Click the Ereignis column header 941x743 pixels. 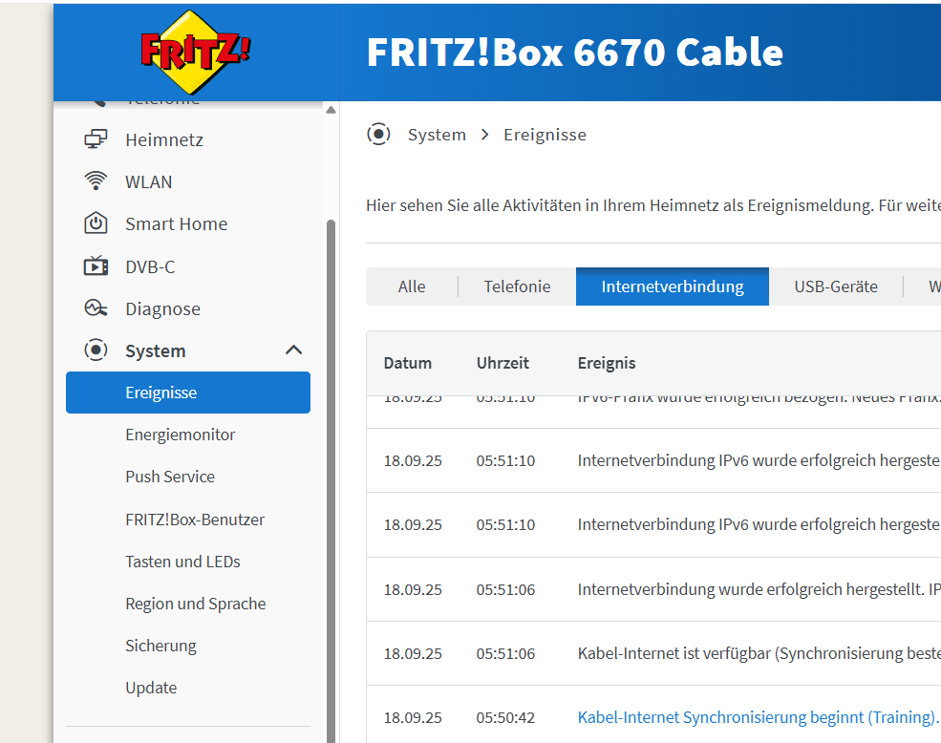(x=607, y=363)
